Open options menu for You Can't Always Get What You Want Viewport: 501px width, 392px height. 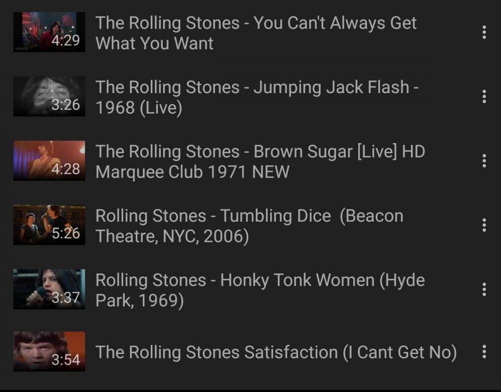[484, 32]
